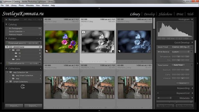The width and height of the screenshot is (199, 112).
Task: Create new collection with Collections plus icon
Action: click(41, 68)
